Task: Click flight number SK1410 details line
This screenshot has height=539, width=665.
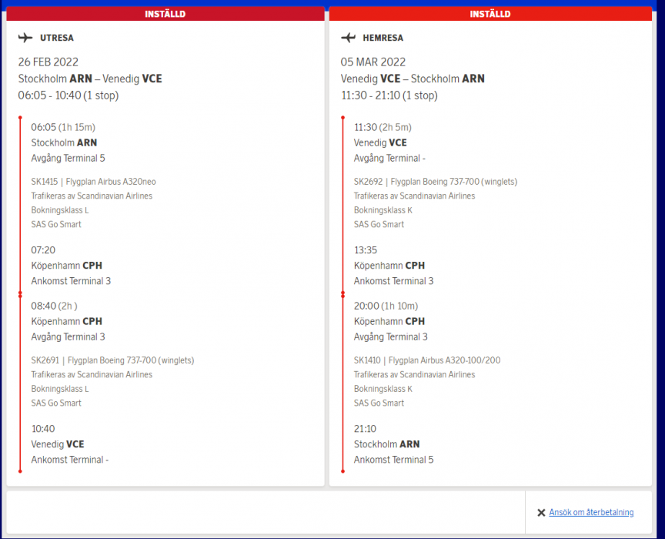Action: (x=426, y=360)
